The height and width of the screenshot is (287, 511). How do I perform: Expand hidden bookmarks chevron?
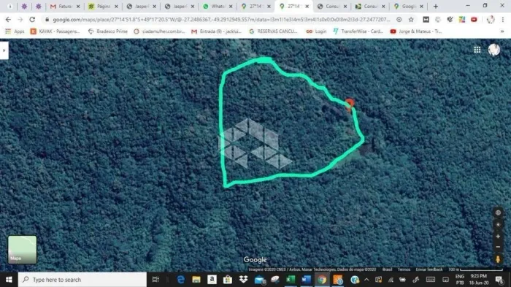coord(502,31)
